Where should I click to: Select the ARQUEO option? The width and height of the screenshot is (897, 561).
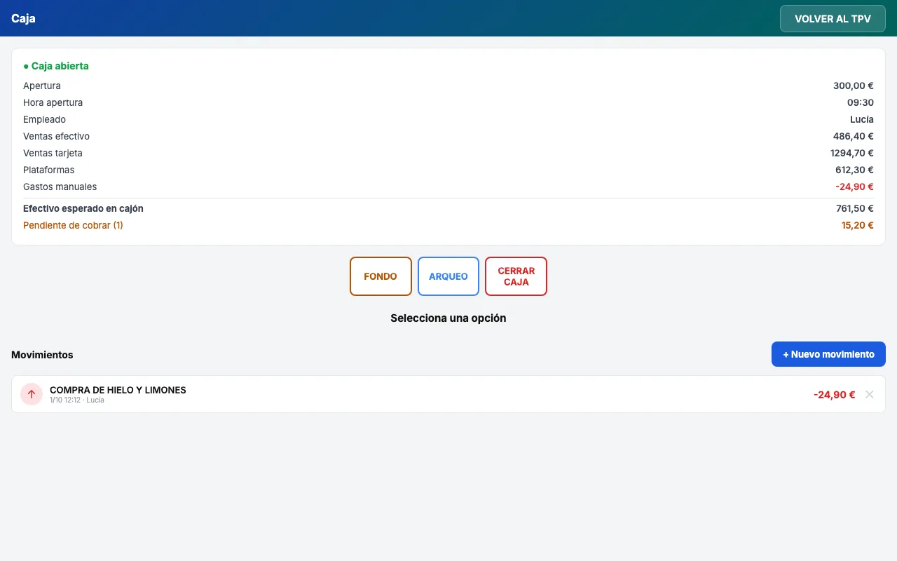click(448, 276)
